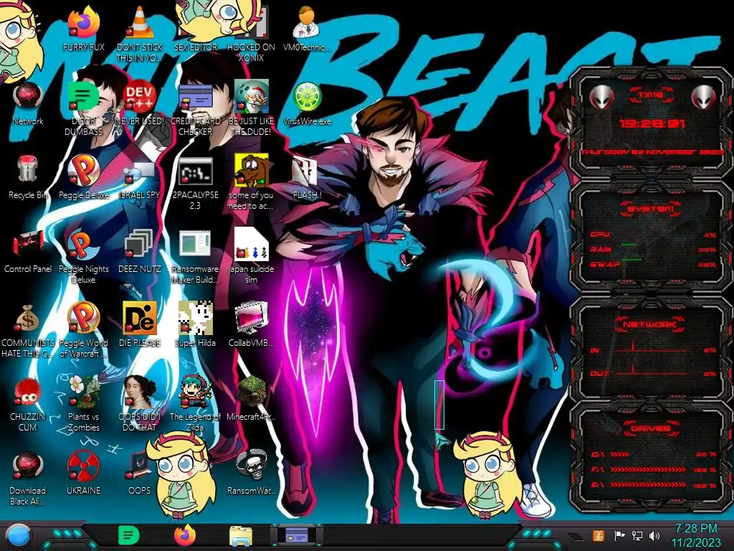Screen dimensions: 734x551
Task: Click the DRIVES widget header
Action: [x=650, y=428]
